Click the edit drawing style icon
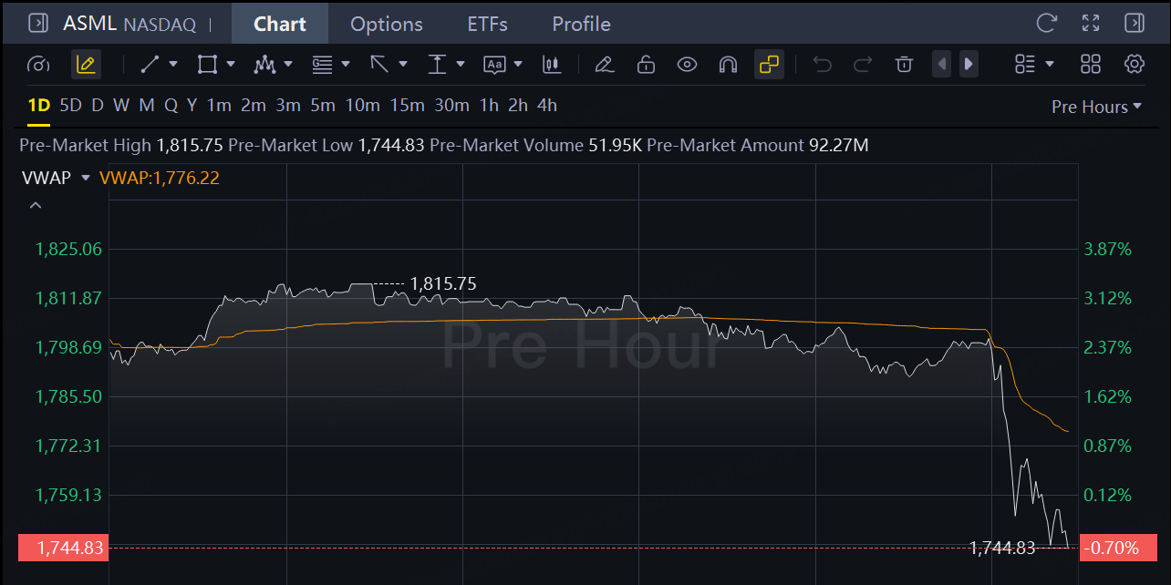 603,64
